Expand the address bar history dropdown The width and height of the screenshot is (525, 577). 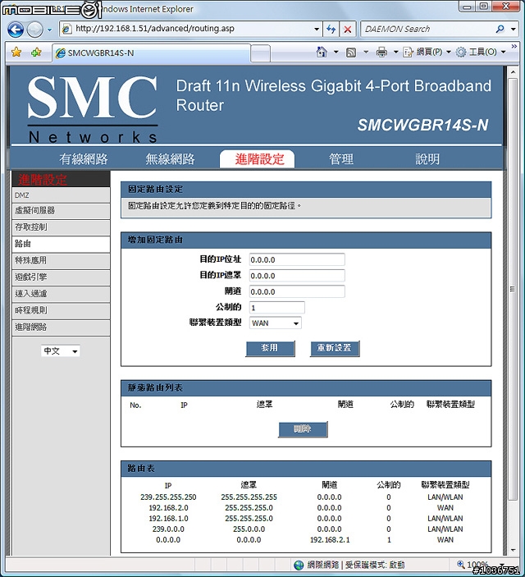[317, 29]
